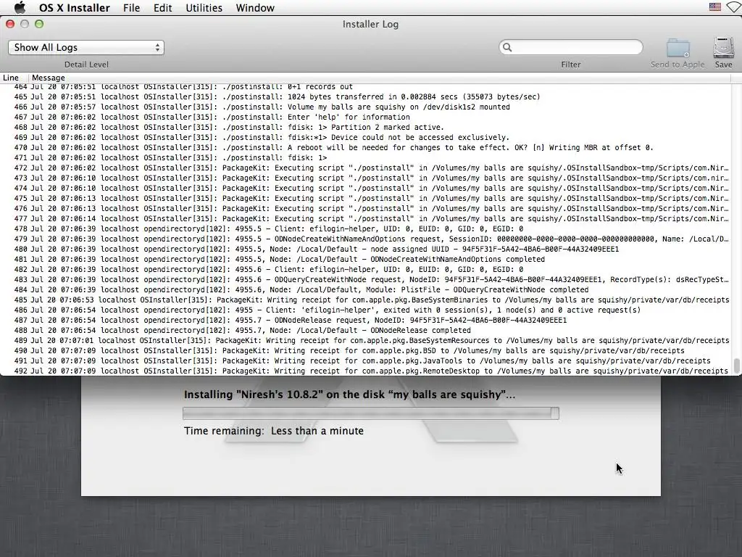Select log line 484 ODQueryCreateWithNode completed

click(365, 290)
